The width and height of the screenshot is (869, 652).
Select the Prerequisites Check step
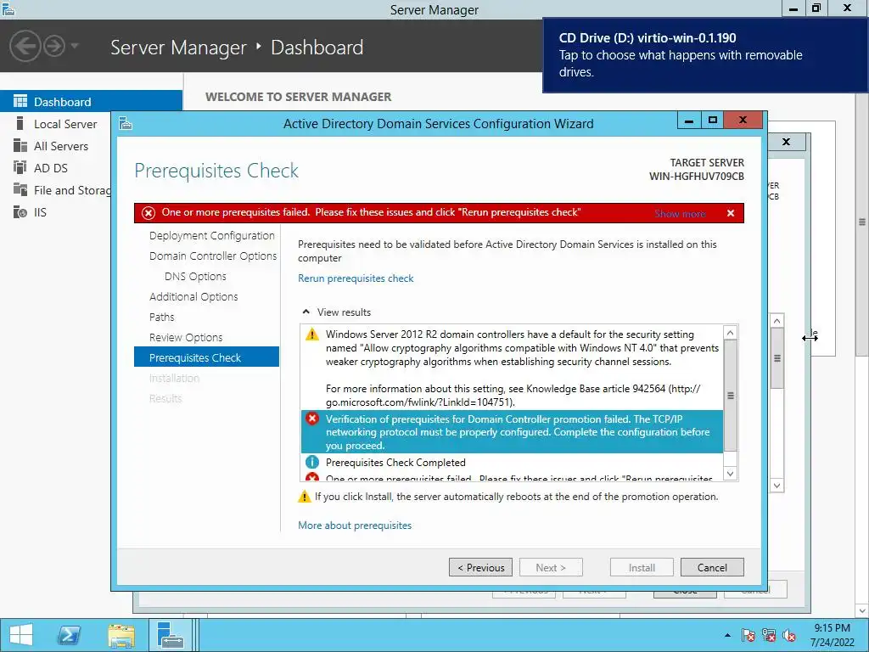point(206,357)
